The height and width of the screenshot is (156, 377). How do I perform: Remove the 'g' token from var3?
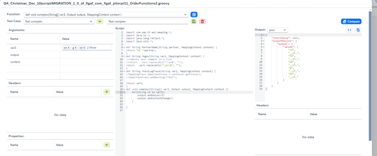tap(75, 48)
